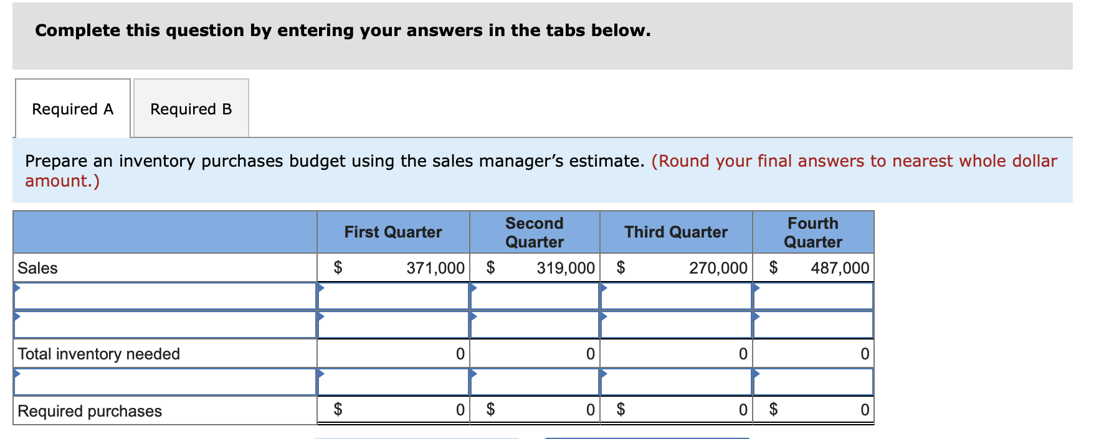Open the second row label dropdown below Sales
1104x439 pixels.
pos(165,325)
